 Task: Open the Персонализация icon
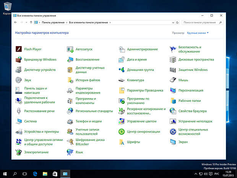tap(173, 90)
